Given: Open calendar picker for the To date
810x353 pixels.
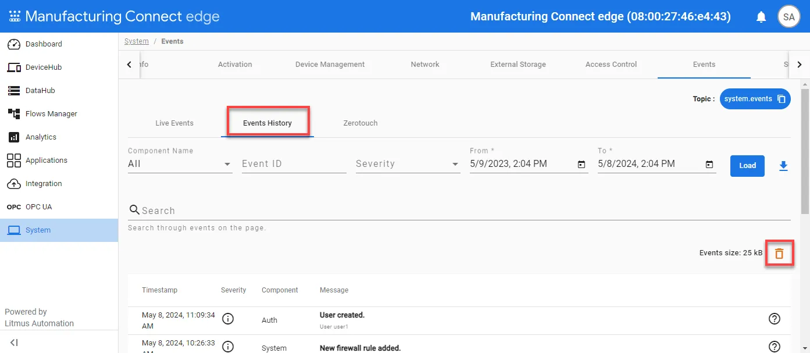Looking at the screenshot, I should point(709,165).
